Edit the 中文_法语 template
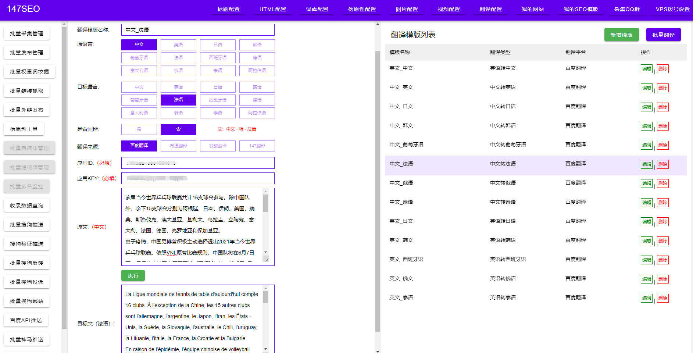 click(647, 164)
